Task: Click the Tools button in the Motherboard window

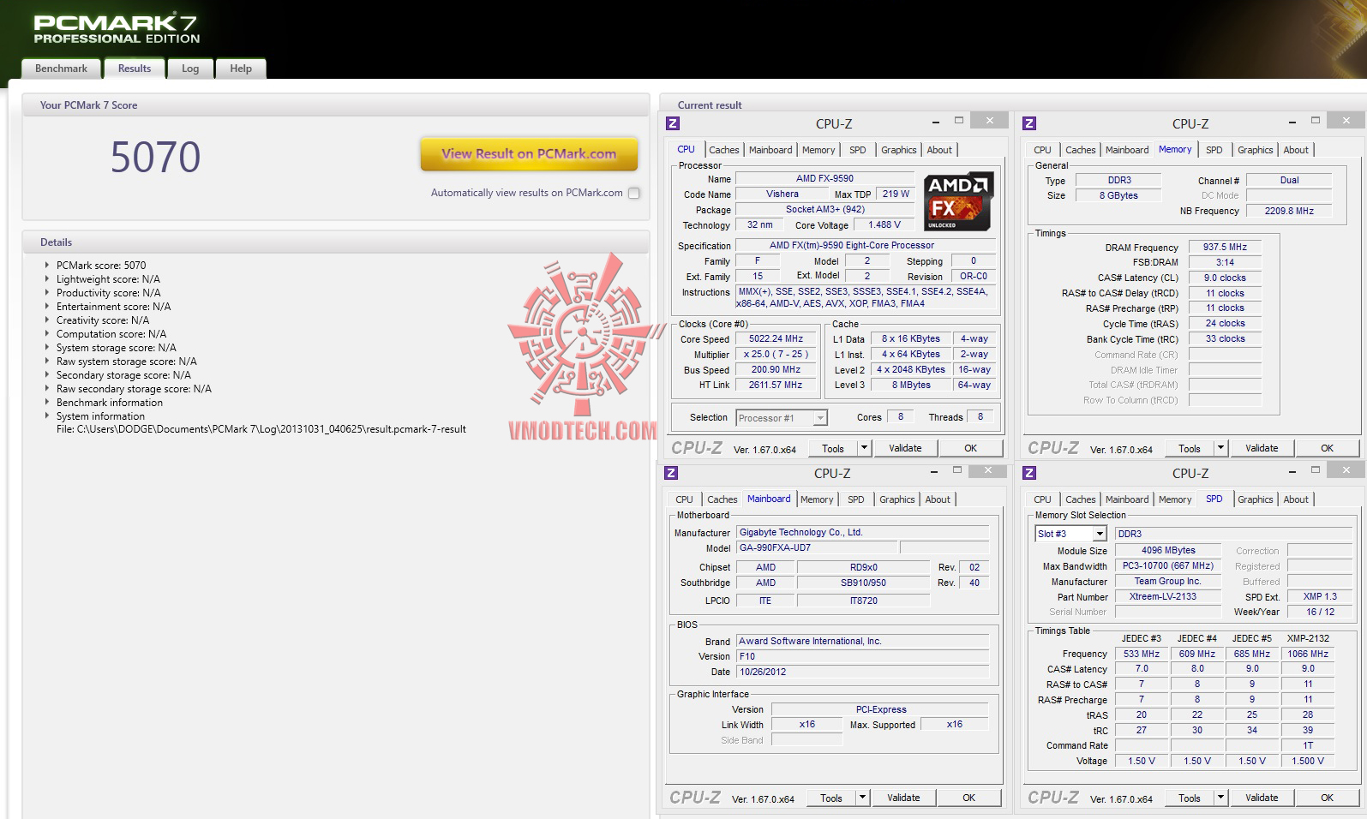Action: coord(830,798)
